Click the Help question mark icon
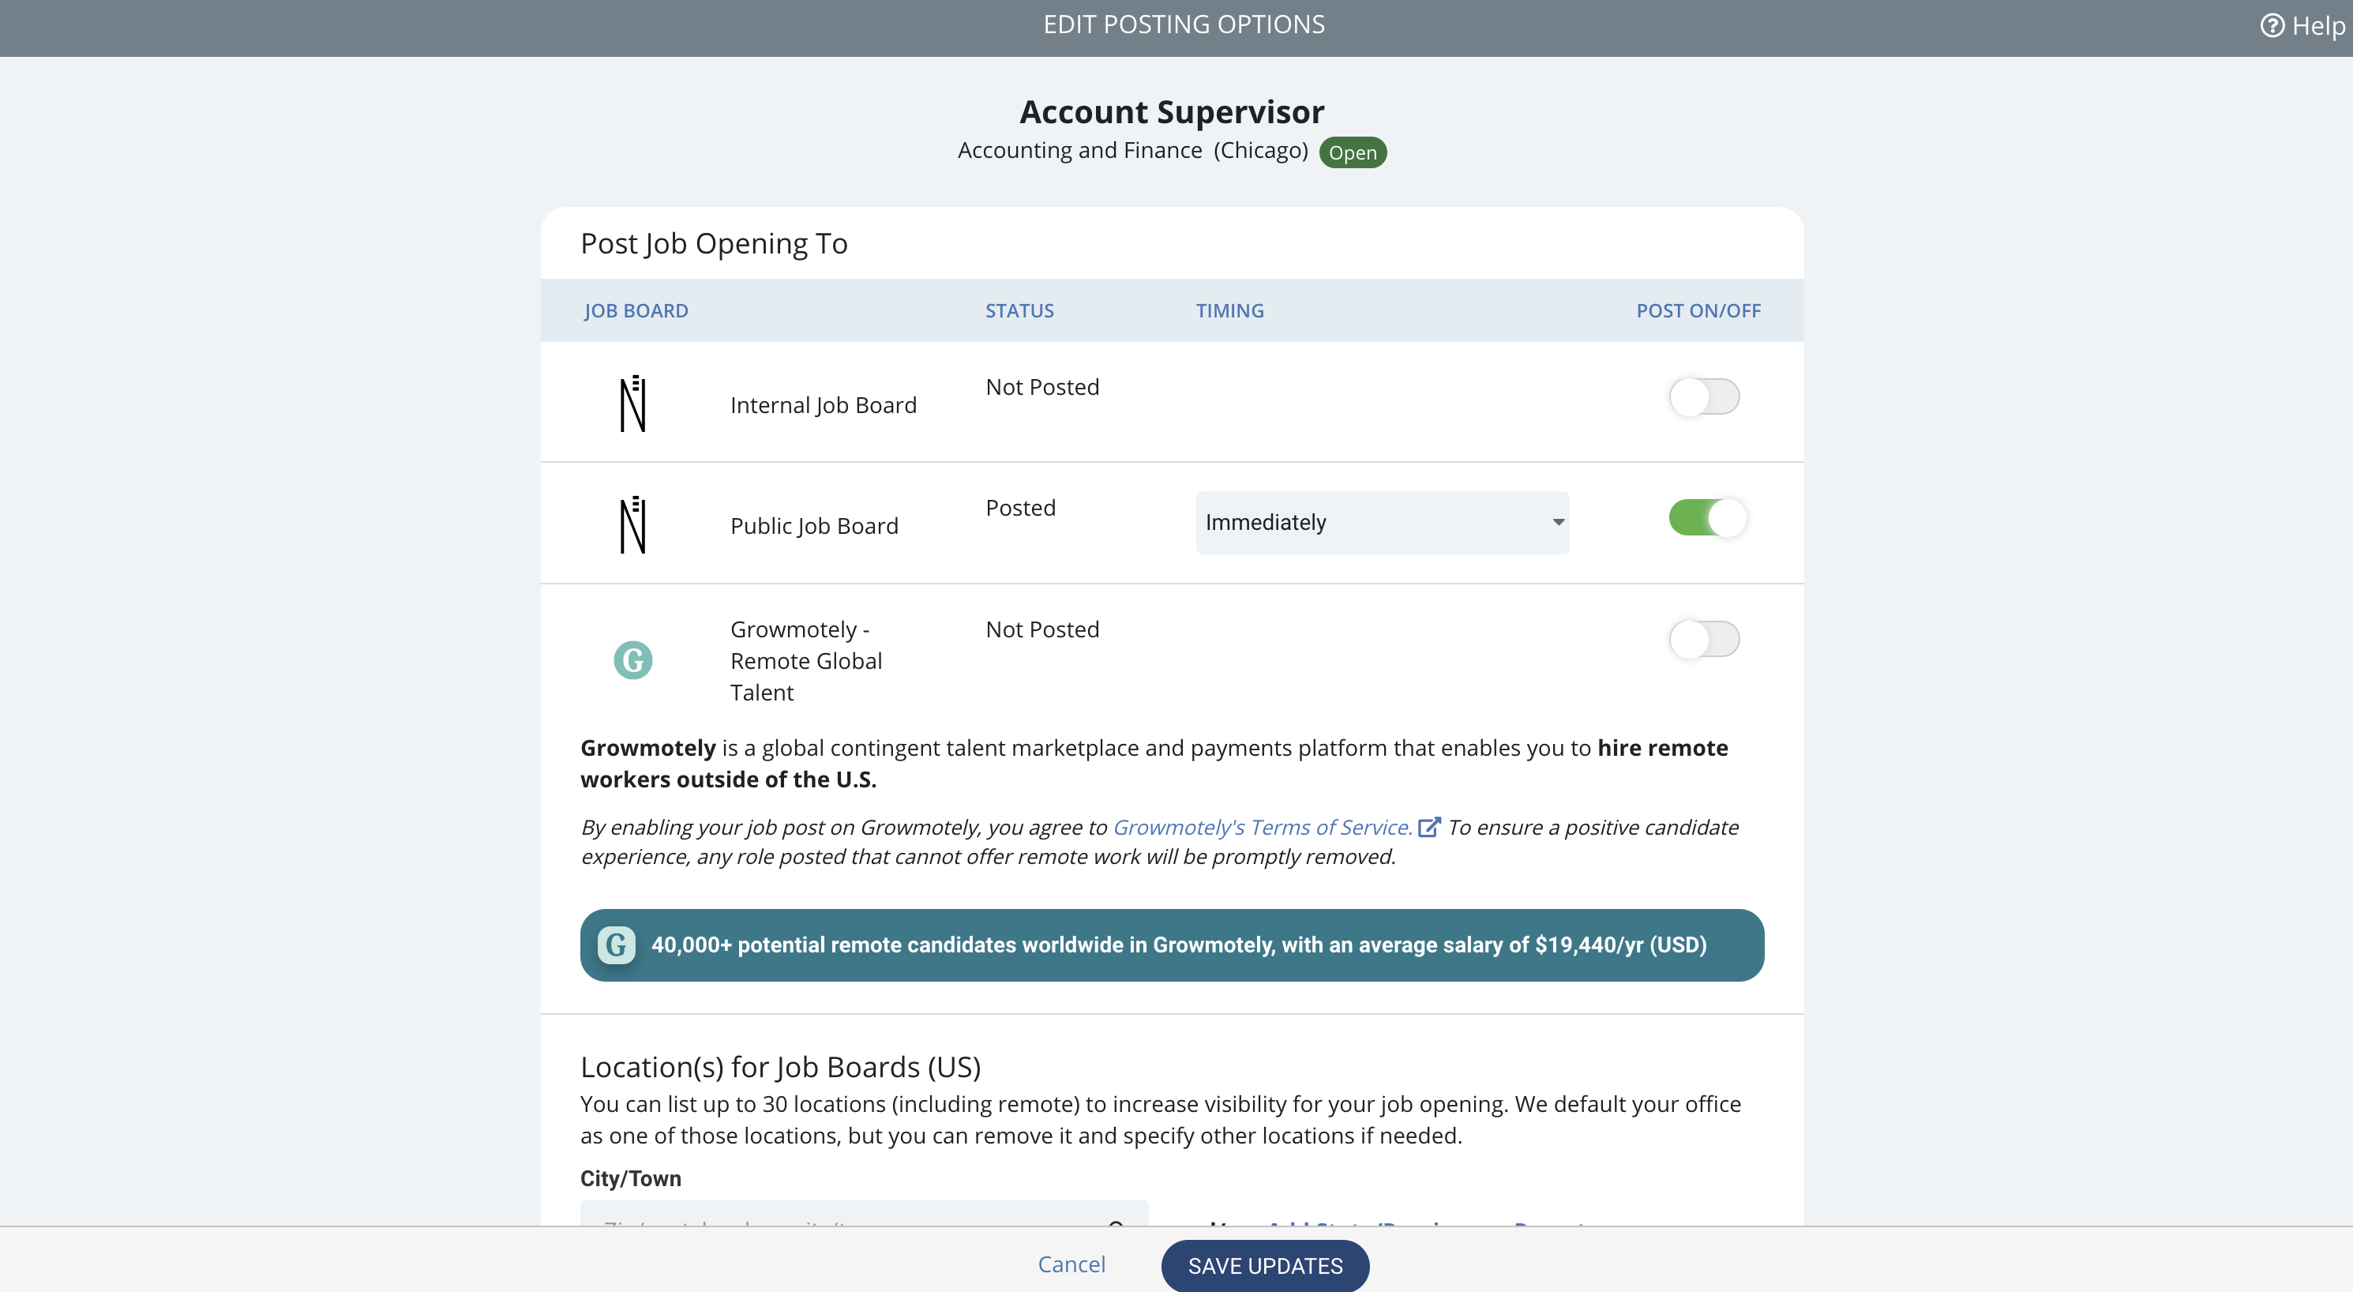This screenshot has height=1292, width=2353. click(2271, 25)
